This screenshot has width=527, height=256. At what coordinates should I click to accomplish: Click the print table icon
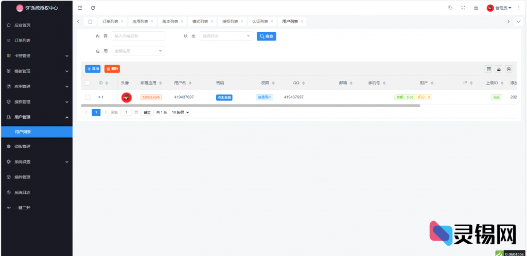click(508, 69)
